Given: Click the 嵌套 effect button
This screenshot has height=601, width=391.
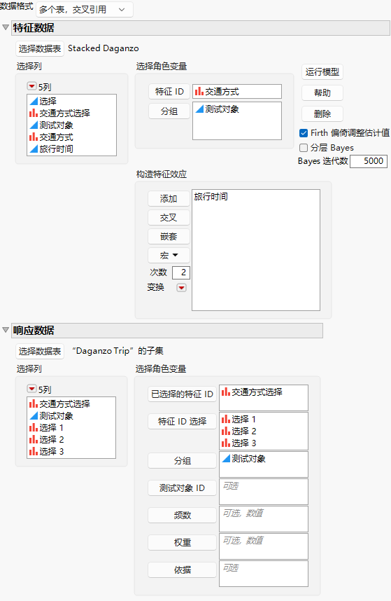Looking at the screenshot, I should 169,237.
